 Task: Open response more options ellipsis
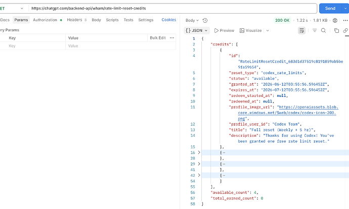345,20
